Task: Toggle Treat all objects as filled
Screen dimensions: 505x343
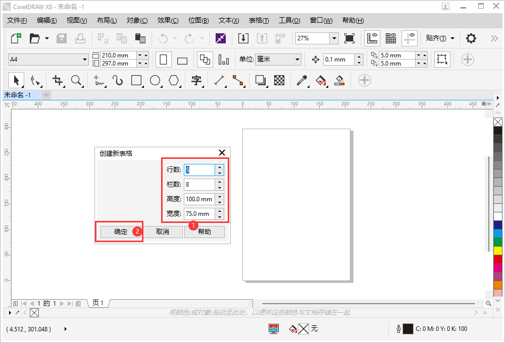Action: coord(442,60)
